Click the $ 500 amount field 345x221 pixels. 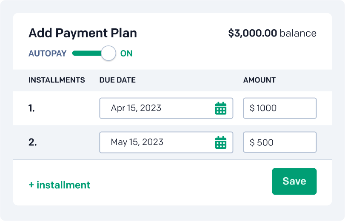(x=279, y=142)
